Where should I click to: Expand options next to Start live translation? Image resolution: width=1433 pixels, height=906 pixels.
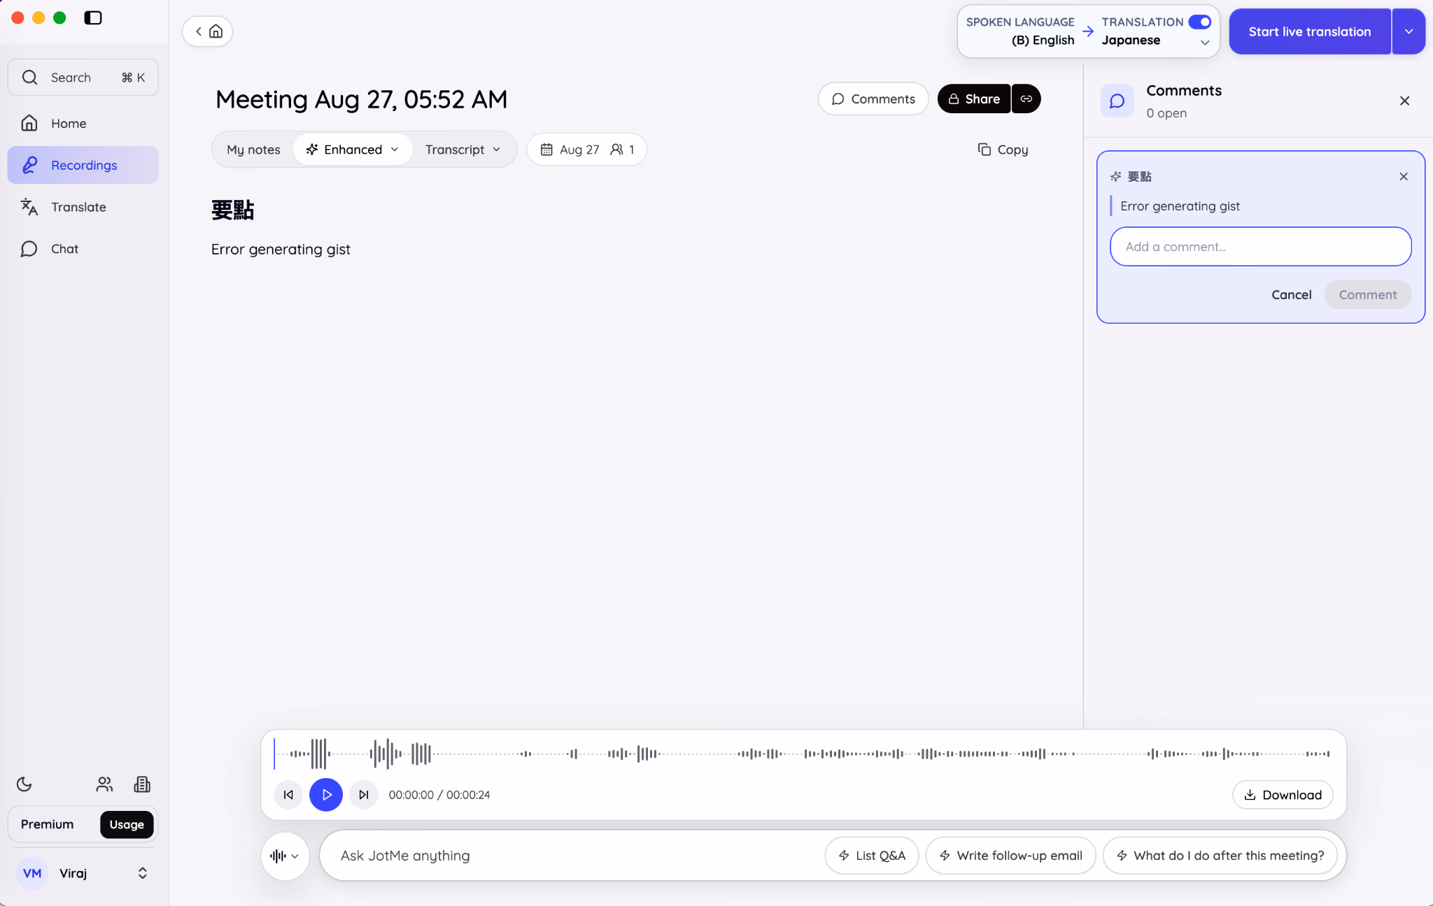[x=1409, y=31]
